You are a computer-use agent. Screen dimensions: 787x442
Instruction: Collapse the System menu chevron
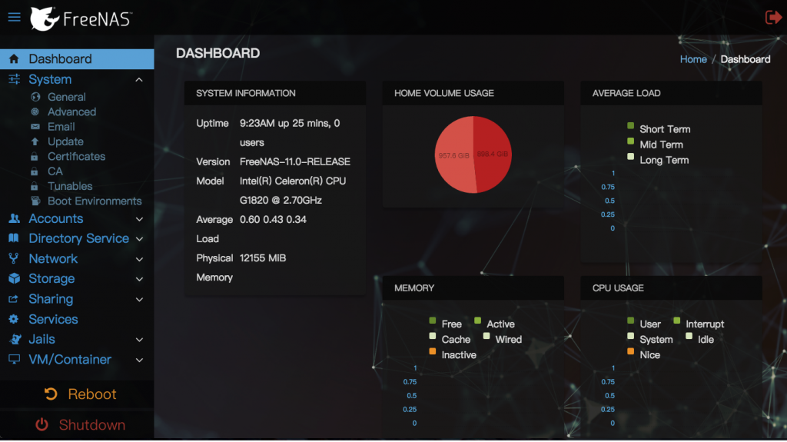(x=139, y=79)
